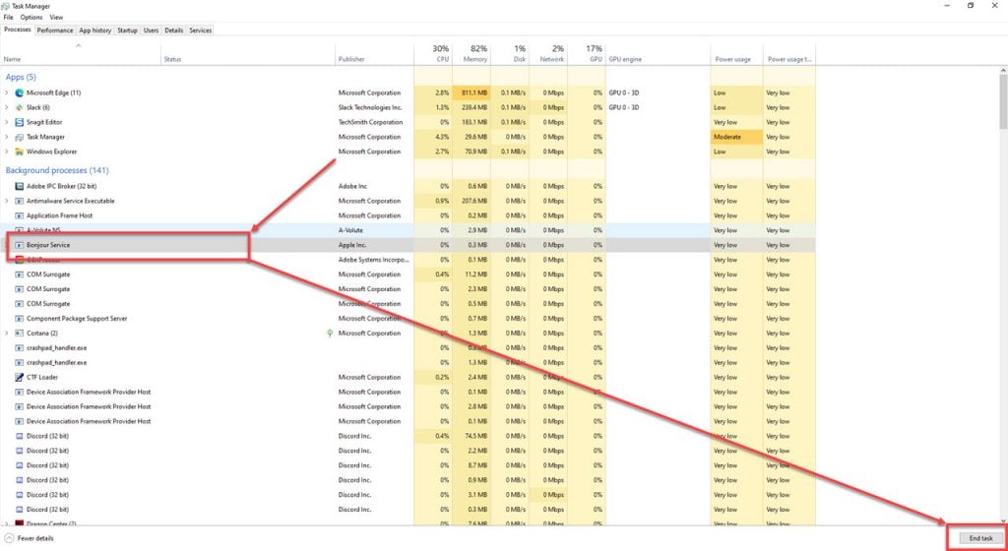Click the Cortana process icon
Image resolution: width=1008 pixels, height=551 pixels.
(20, 334)
